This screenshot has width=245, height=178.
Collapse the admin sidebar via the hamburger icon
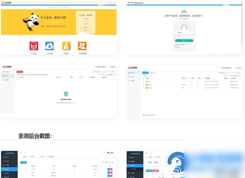click(21, 153)
